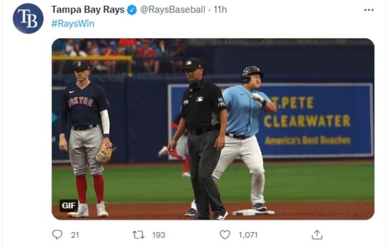Image resolution: width=391 pixels, height=248 pixels.
Task: Click the Boston player in the GIF
Action: 85,139
